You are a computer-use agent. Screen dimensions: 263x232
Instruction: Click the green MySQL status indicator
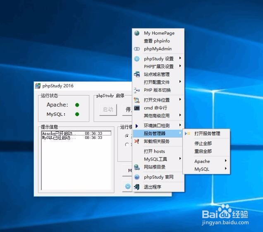click(77, 114)
